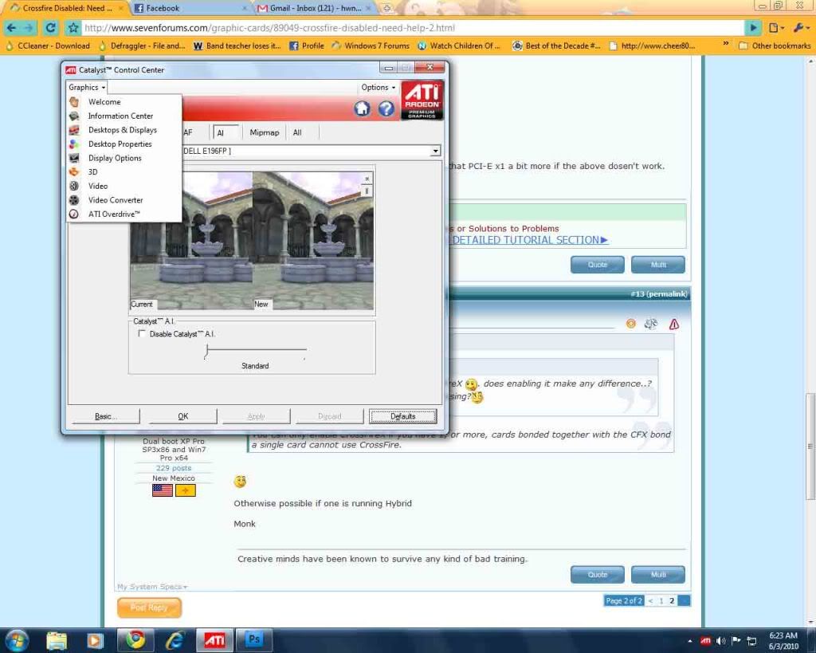816x653 pixels.
Task: Click the Basic... button
Action: tap(106, 416)
